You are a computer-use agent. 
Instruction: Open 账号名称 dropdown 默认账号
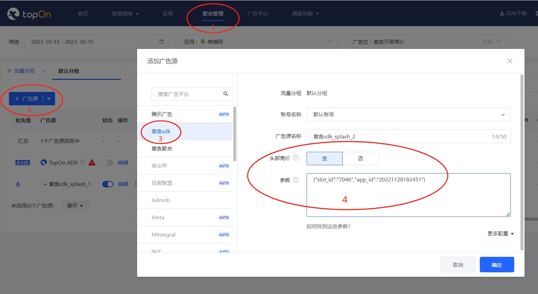click(408, 114)
